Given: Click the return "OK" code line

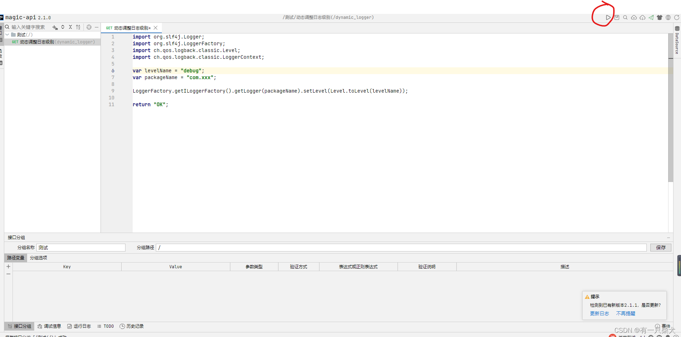Looking at the screenshot, I should click(150, 105).
